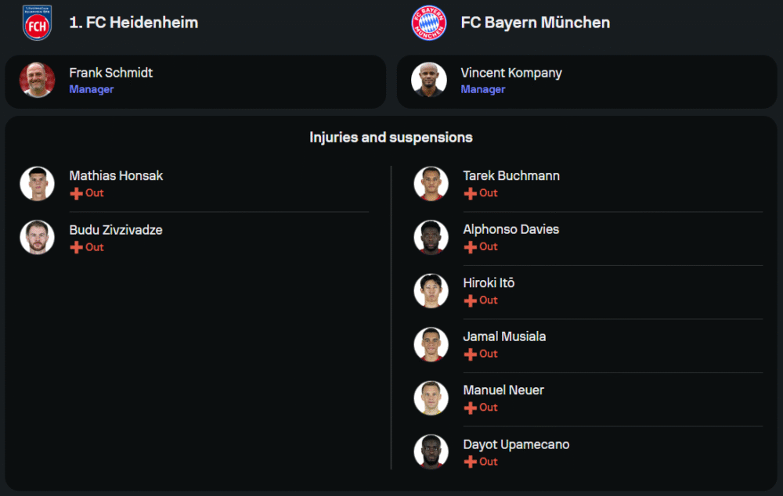Click Tarek Buchmann's player avatar
The image size is (783, 496).
[431, 183]
